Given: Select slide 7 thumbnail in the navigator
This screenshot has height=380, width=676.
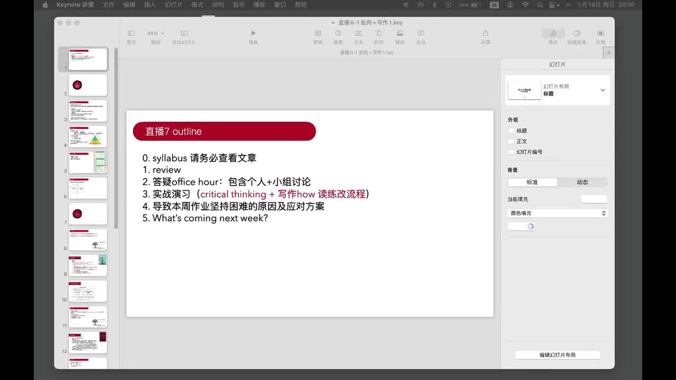Looking at the screenshot, I should [88, 214].
